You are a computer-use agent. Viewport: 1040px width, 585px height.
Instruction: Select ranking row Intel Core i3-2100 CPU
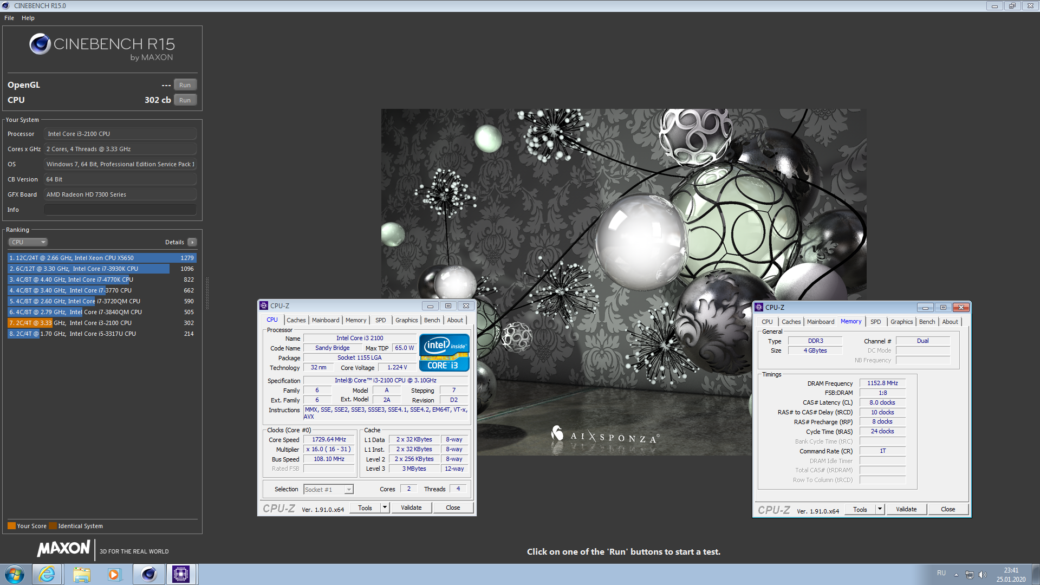click(x=102, y=323)
